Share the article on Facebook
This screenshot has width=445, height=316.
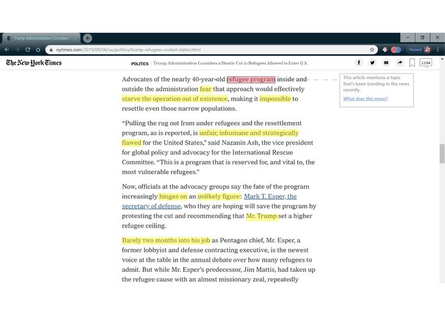point(359,63)
